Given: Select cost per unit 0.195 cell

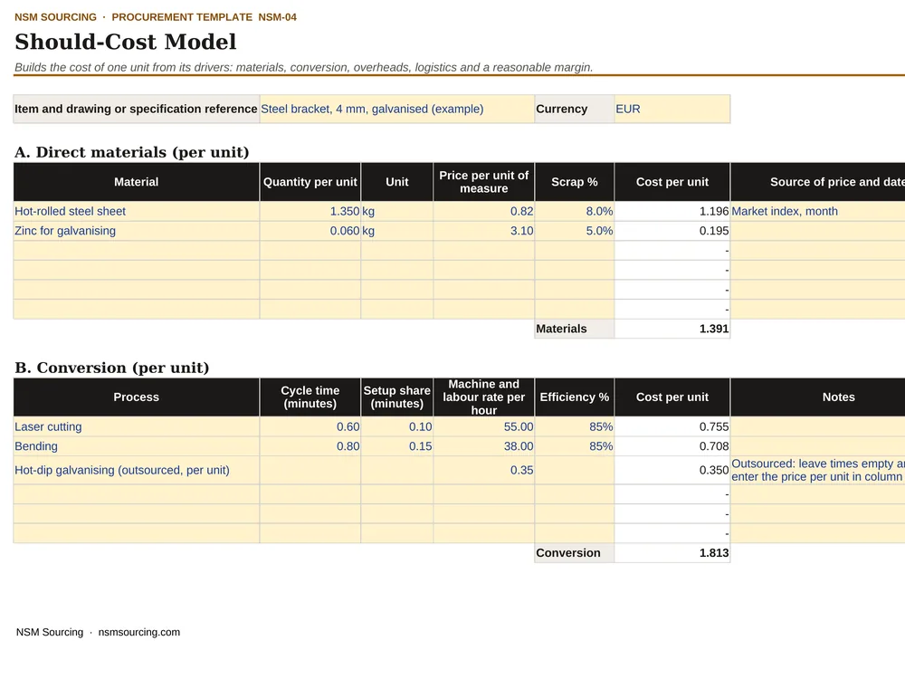Looking at the screenshot, I should coord(672,231).
